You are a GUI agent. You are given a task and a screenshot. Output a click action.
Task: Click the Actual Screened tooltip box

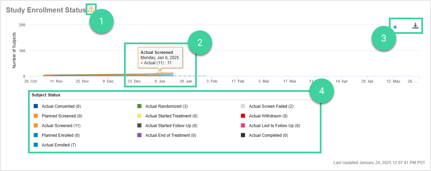pos(160,57)
